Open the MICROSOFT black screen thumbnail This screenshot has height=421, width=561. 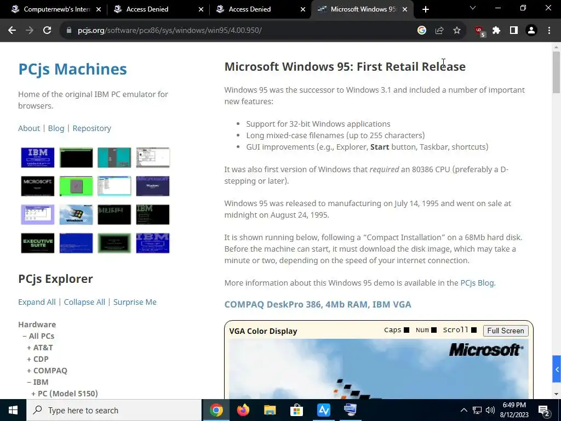pos(38,186)
